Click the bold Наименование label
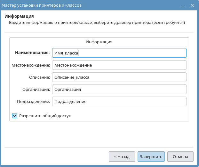The height and width of the screenshot is (167, 199). (32, 53)
